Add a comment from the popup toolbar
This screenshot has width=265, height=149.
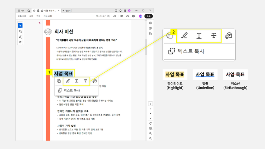(x=59, y=81)
